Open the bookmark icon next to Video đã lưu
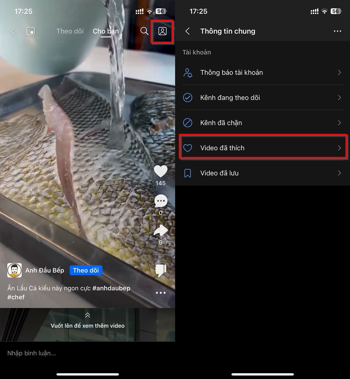This screenshot has width=350, height=379. [x=188, y=173]
